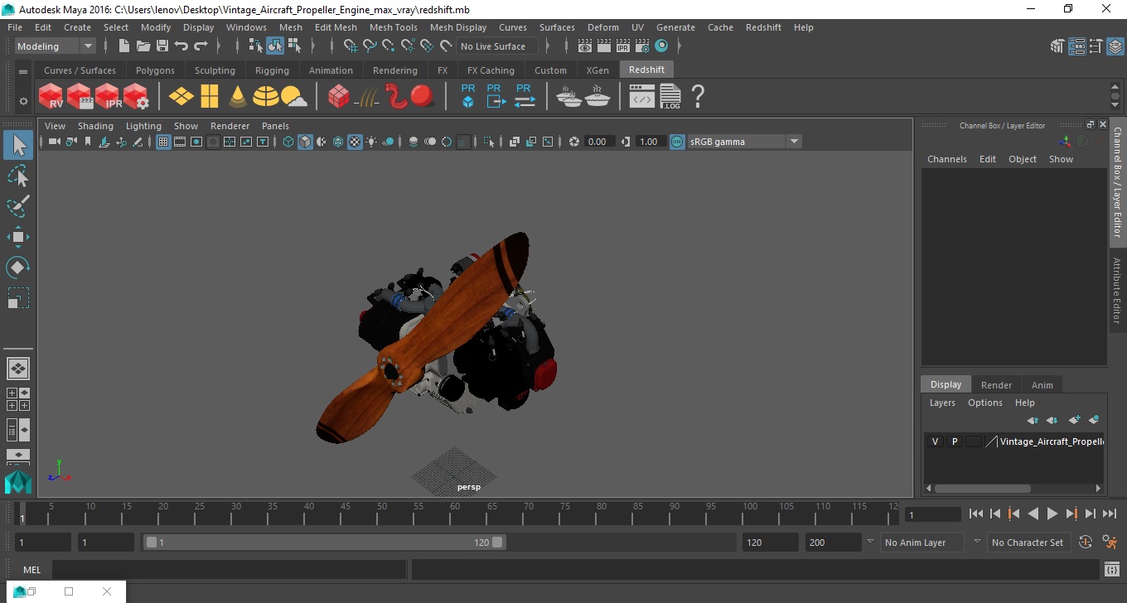Activate the arrow Select tool

18,145
